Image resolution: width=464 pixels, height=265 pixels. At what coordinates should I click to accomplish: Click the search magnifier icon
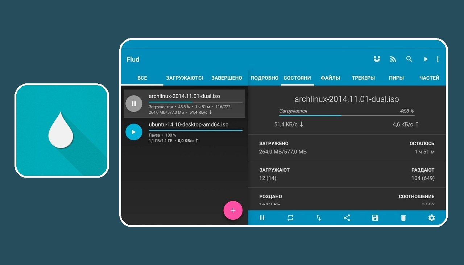pyautogui.click(x=409, y=59)
